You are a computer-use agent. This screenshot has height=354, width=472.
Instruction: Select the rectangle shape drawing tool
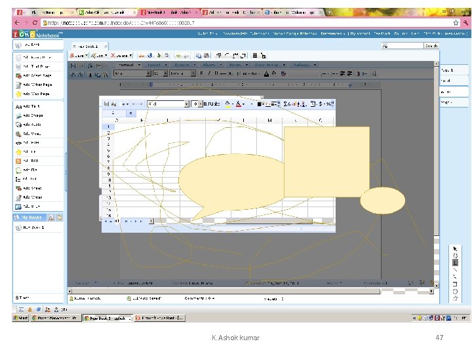(455, 284)
